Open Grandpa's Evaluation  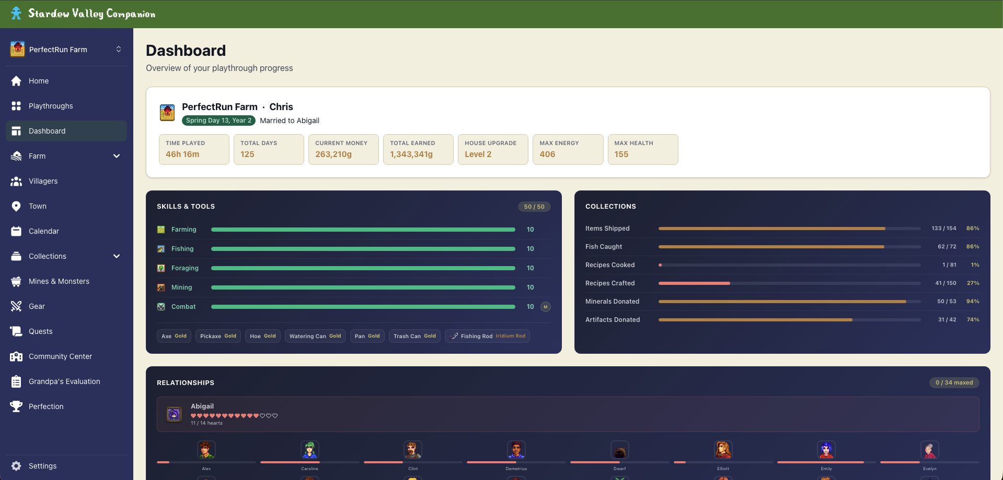pyautogui.click(x=64, y=381)
